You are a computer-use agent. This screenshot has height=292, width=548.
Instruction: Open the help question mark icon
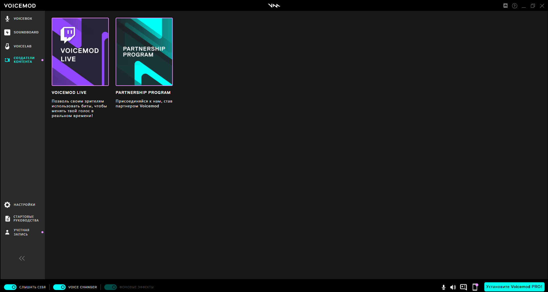coord(515,6)
